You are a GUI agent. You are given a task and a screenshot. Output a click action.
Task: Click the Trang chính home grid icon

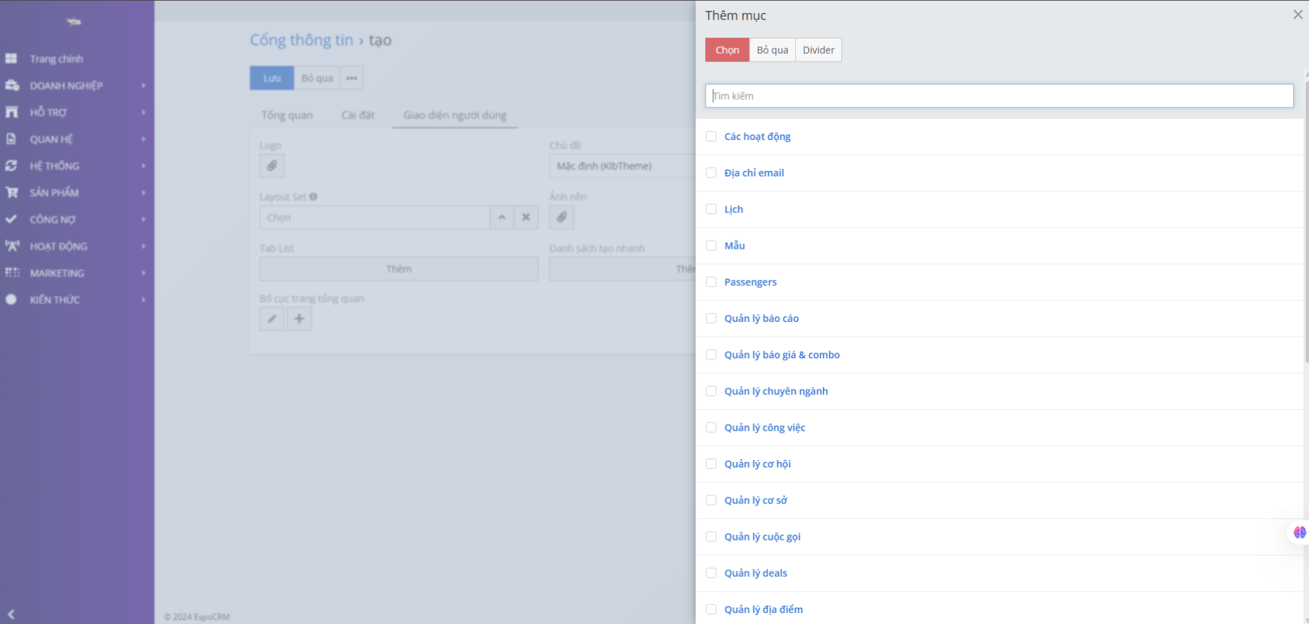click(x=11, y=59)
